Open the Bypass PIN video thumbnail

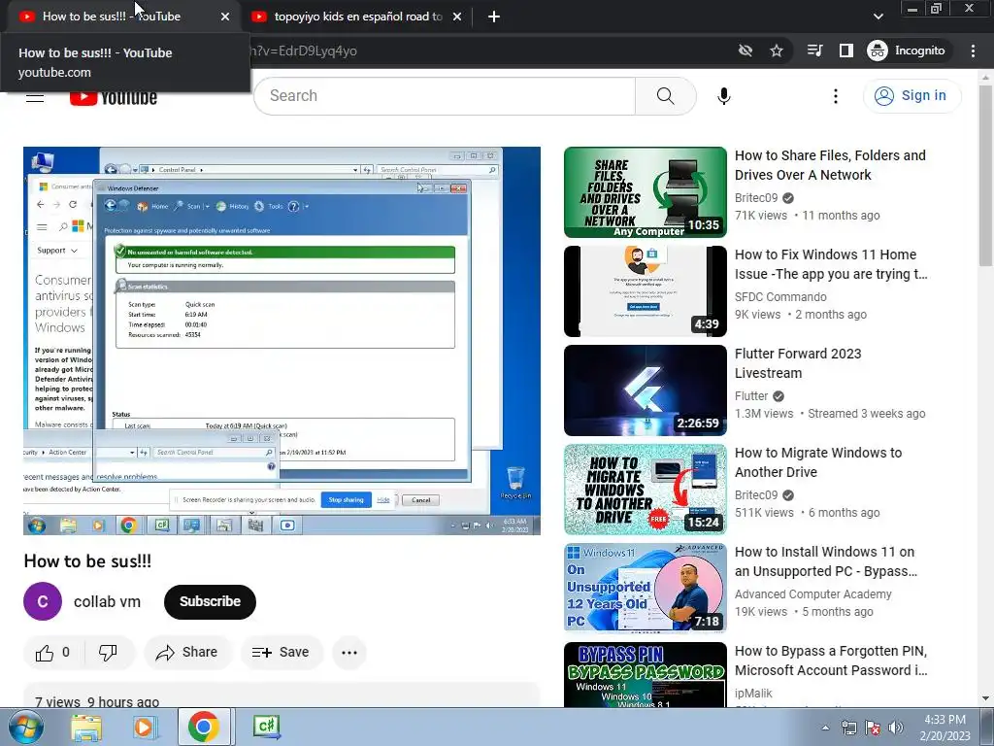pyautogui.click(x=646, y=675)
